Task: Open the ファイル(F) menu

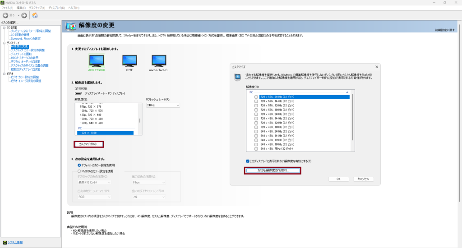Action: pos(8,8)
